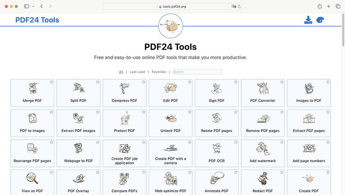Go forward in Safari
This screenshot has height=195, width=345.
[x=50, y=6]
